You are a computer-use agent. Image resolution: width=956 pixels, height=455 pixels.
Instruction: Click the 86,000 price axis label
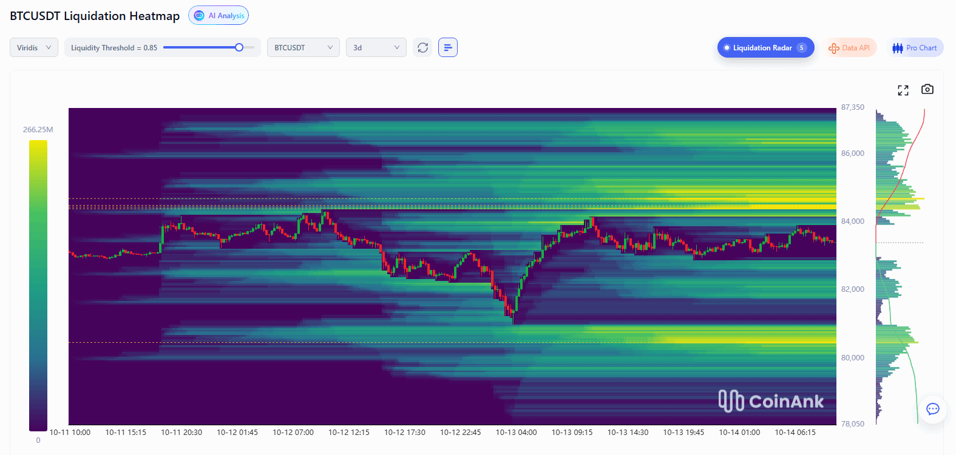click(x=853, y=153)
